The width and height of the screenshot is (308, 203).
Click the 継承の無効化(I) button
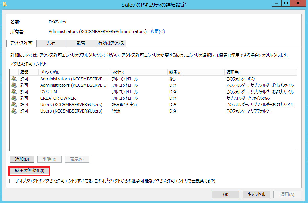point(29,171)
